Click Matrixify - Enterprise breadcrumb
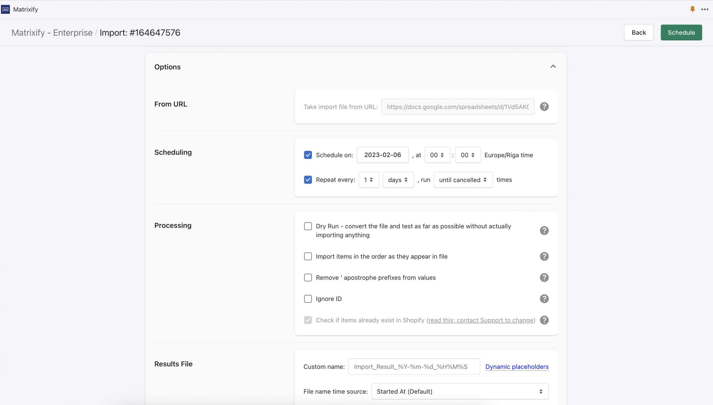Viewport: 713px width, 405px height. [x=52, y=33]
